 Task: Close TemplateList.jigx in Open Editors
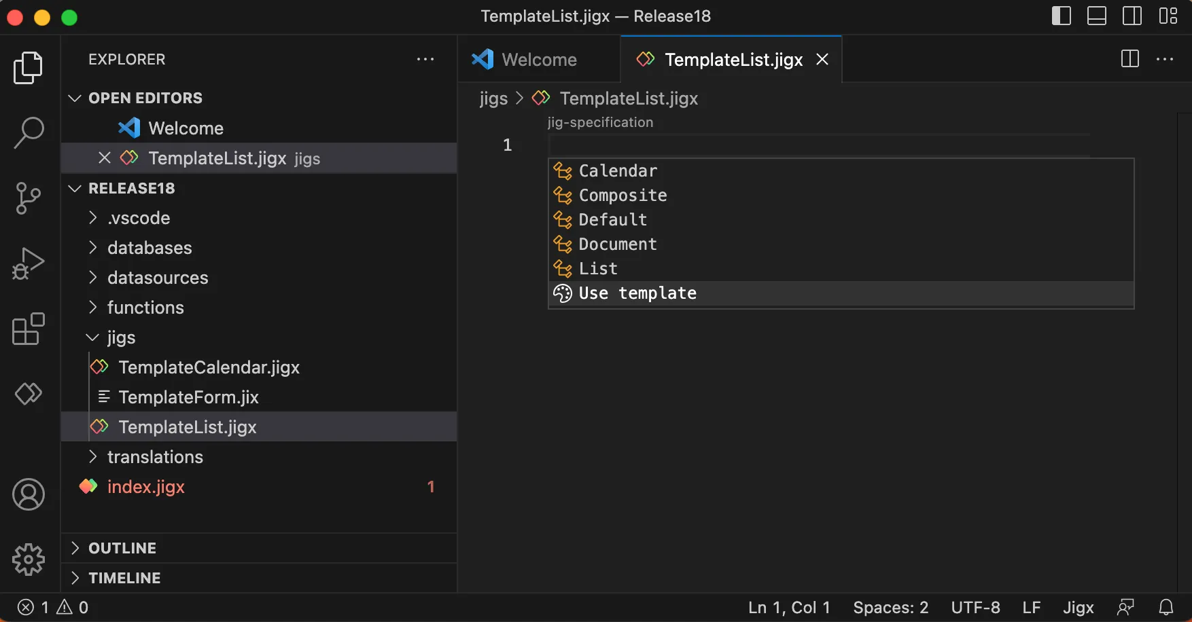105,158
